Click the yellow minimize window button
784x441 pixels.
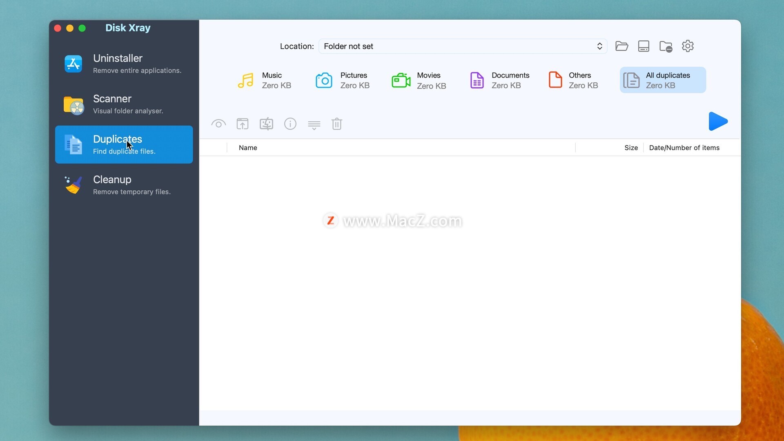pyautogui.click(x=70, y=28)
